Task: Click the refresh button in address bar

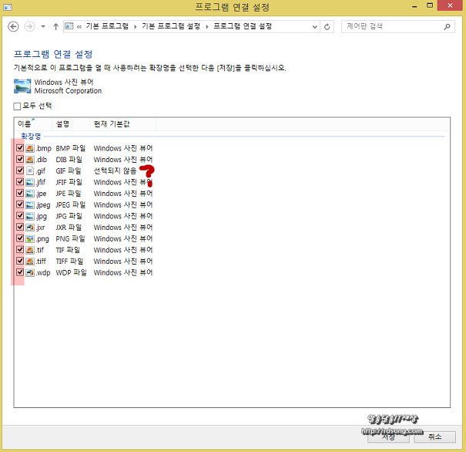Action: 328,26
